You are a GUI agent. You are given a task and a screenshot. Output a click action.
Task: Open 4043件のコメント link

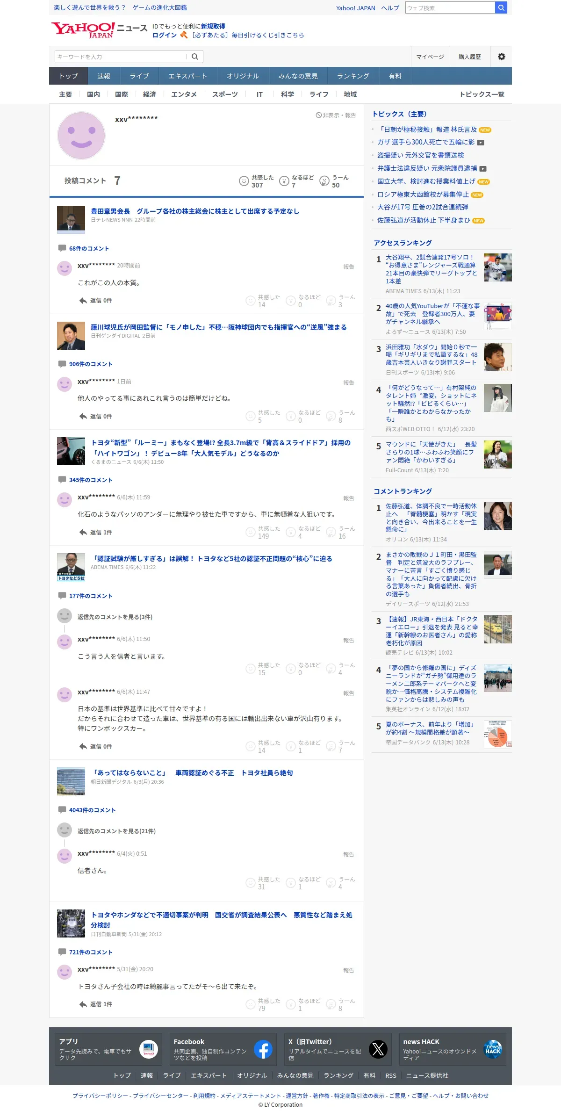pyautogui.click(x=87, y=810)
